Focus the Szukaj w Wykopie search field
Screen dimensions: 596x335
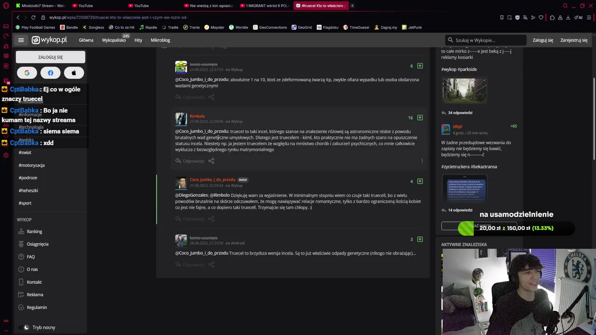click(486, 40)
